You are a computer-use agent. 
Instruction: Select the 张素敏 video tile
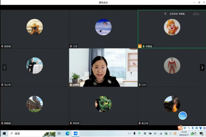[103, 67]
